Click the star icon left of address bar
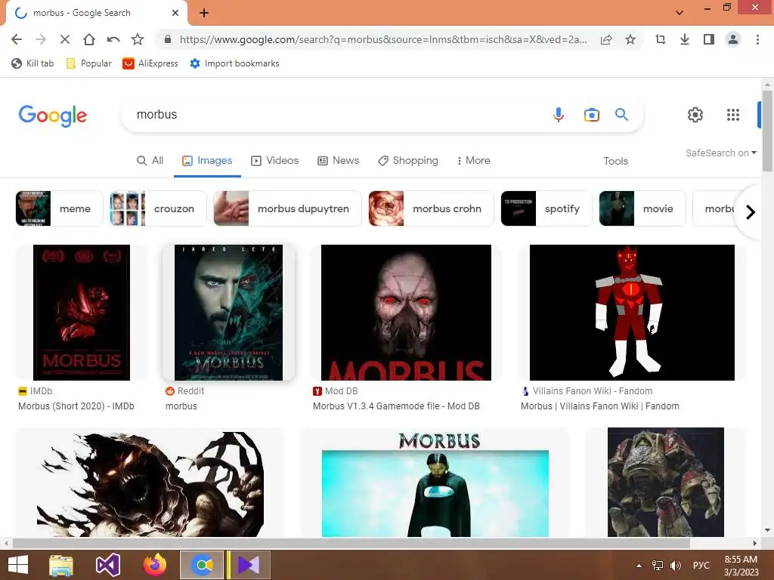This screenshot has height=580, width=774. coord(138,39)
